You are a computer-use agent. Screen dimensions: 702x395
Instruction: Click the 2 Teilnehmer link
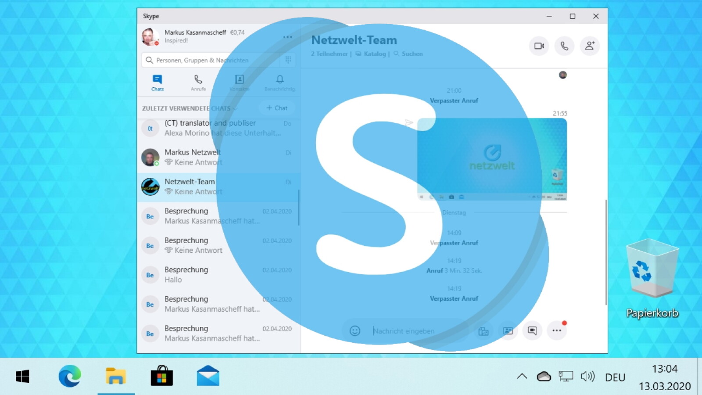(x=329, y=54)
